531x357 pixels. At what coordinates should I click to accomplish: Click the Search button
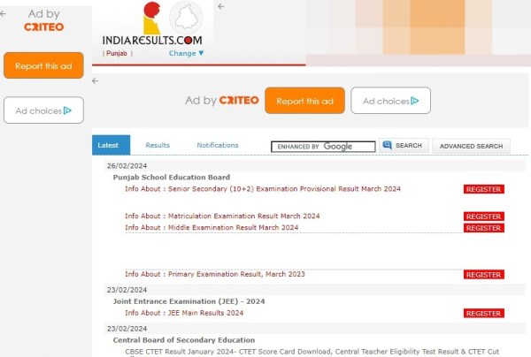point(404,146)
